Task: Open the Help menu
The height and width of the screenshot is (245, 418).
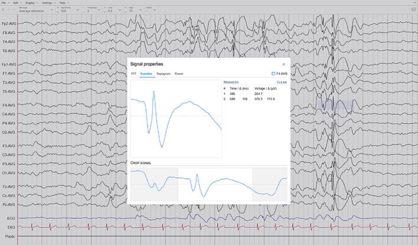Action: point(64,3)
